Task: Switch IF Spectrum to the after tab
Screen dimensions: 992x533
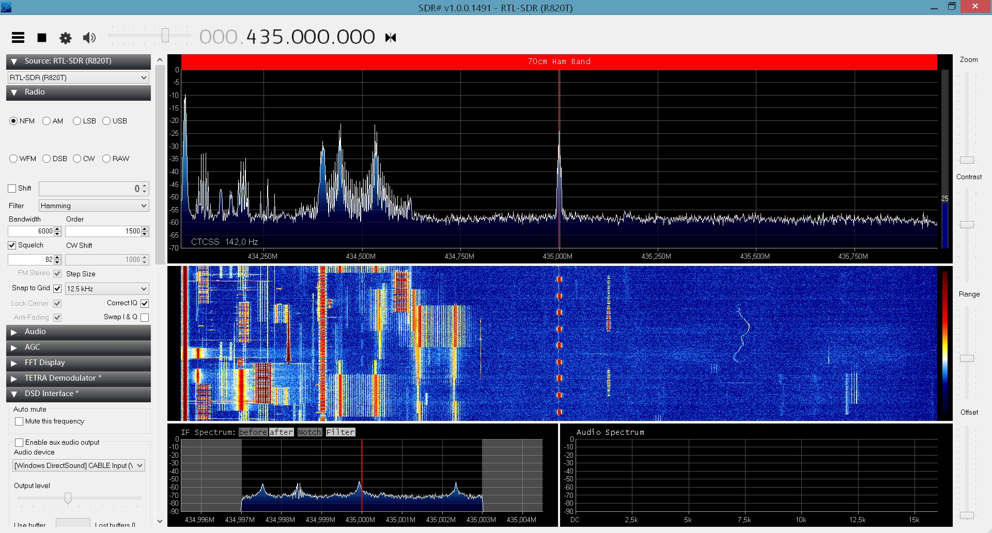Action: (281, 432)
